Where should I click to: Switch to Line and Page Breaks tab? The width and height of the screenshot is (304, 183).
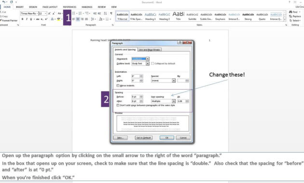149,50
